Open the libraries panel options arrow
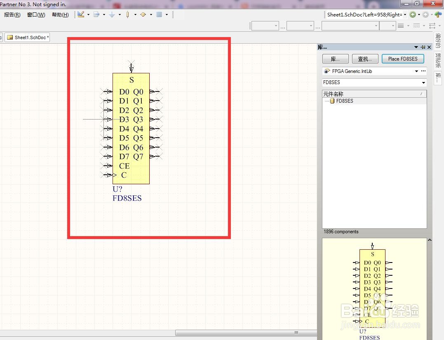The image size is (444, 340). click(x=416, y=47)
